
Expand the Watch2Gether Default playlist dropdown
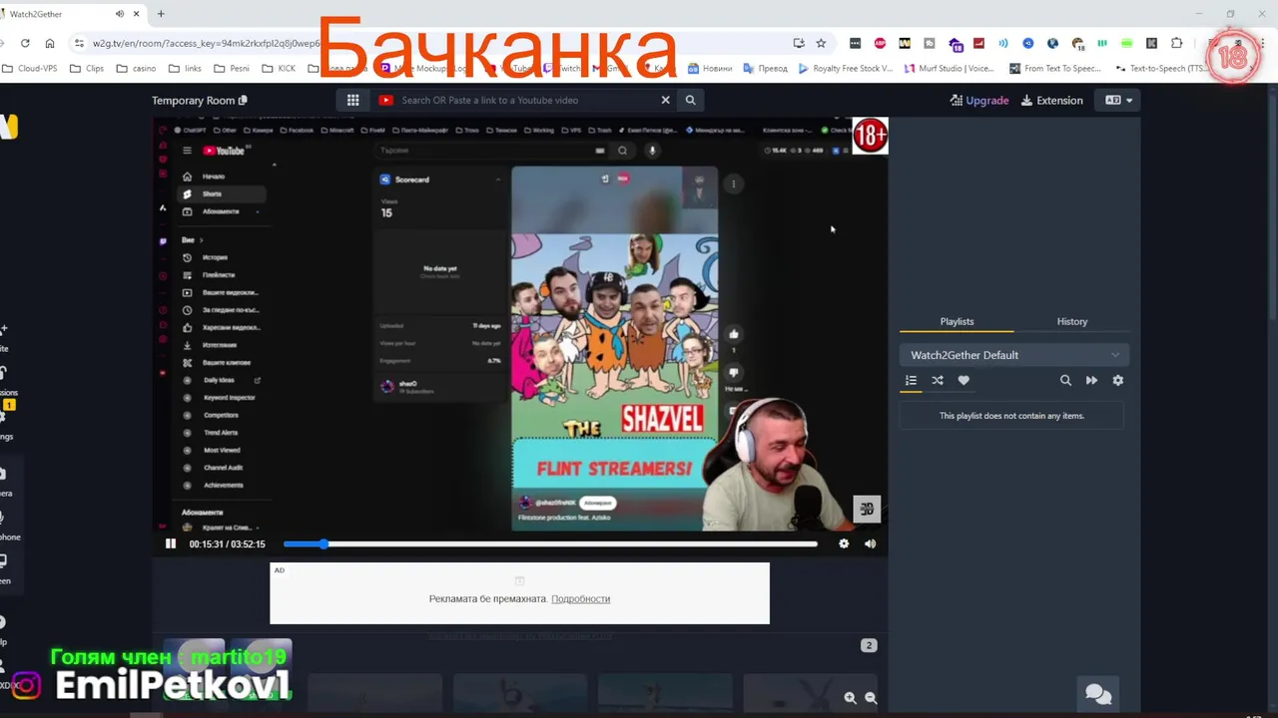tap(1013, 355)
